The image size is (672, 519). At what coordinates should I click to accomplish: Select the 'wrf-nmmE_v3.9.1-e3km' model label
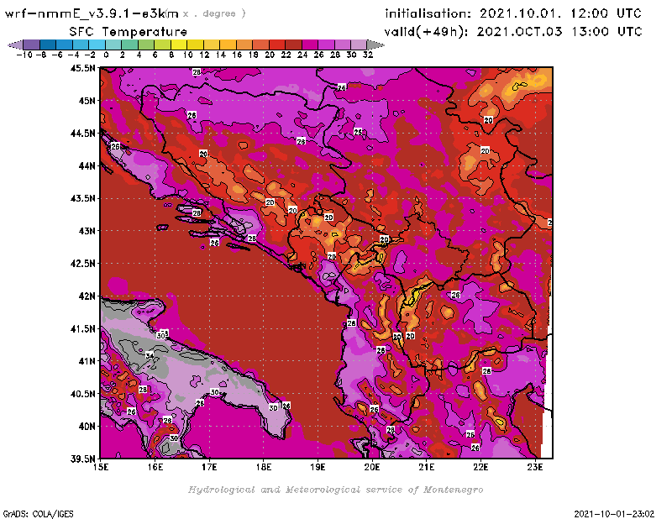click(x=92, y=13)
